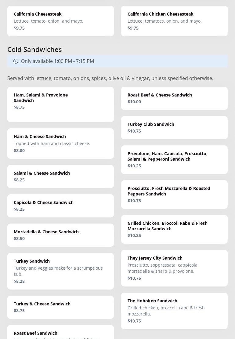Image resolution: width=235 pixels, height=339 pixels.
Task: Open Mortadella & Cheese Sandwich details
Action: click(x=60, y=235)
